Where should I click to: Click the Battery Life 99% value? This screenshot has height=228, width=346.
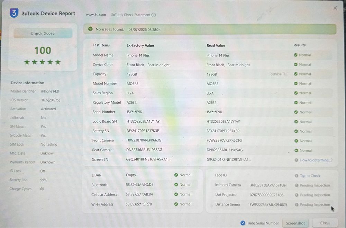coord(44,180)
